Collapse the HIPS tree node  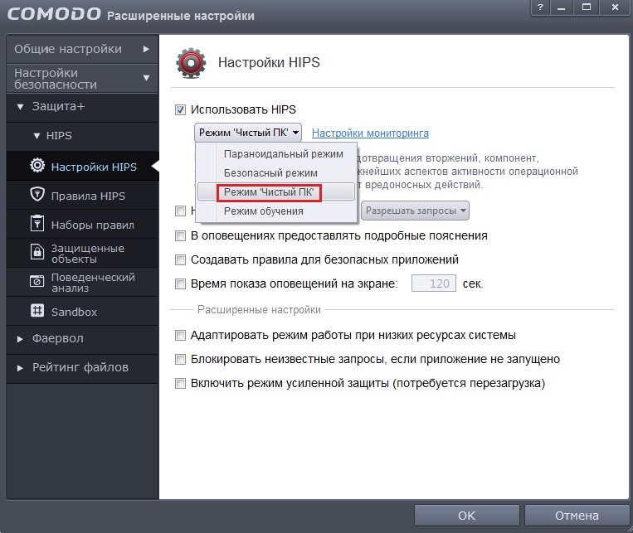coord(37,136)
